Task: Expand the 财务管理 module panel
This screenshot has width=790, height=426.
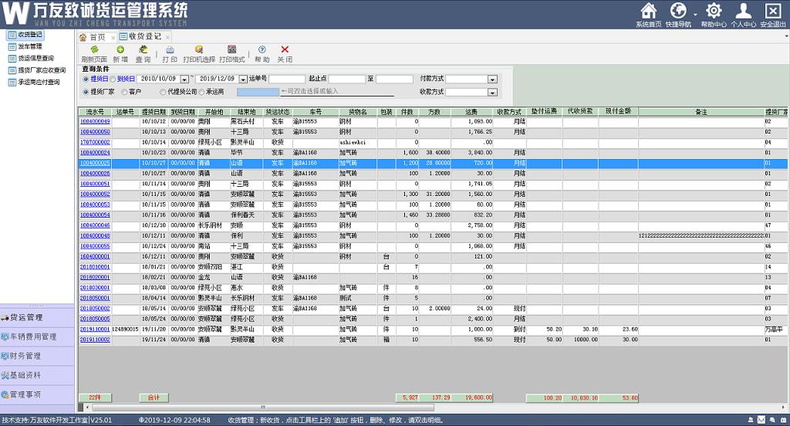Action: point(37,356)
